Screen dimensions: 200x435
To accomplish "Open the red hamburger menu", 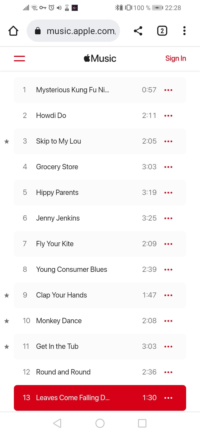I will [x=19, y=59].
